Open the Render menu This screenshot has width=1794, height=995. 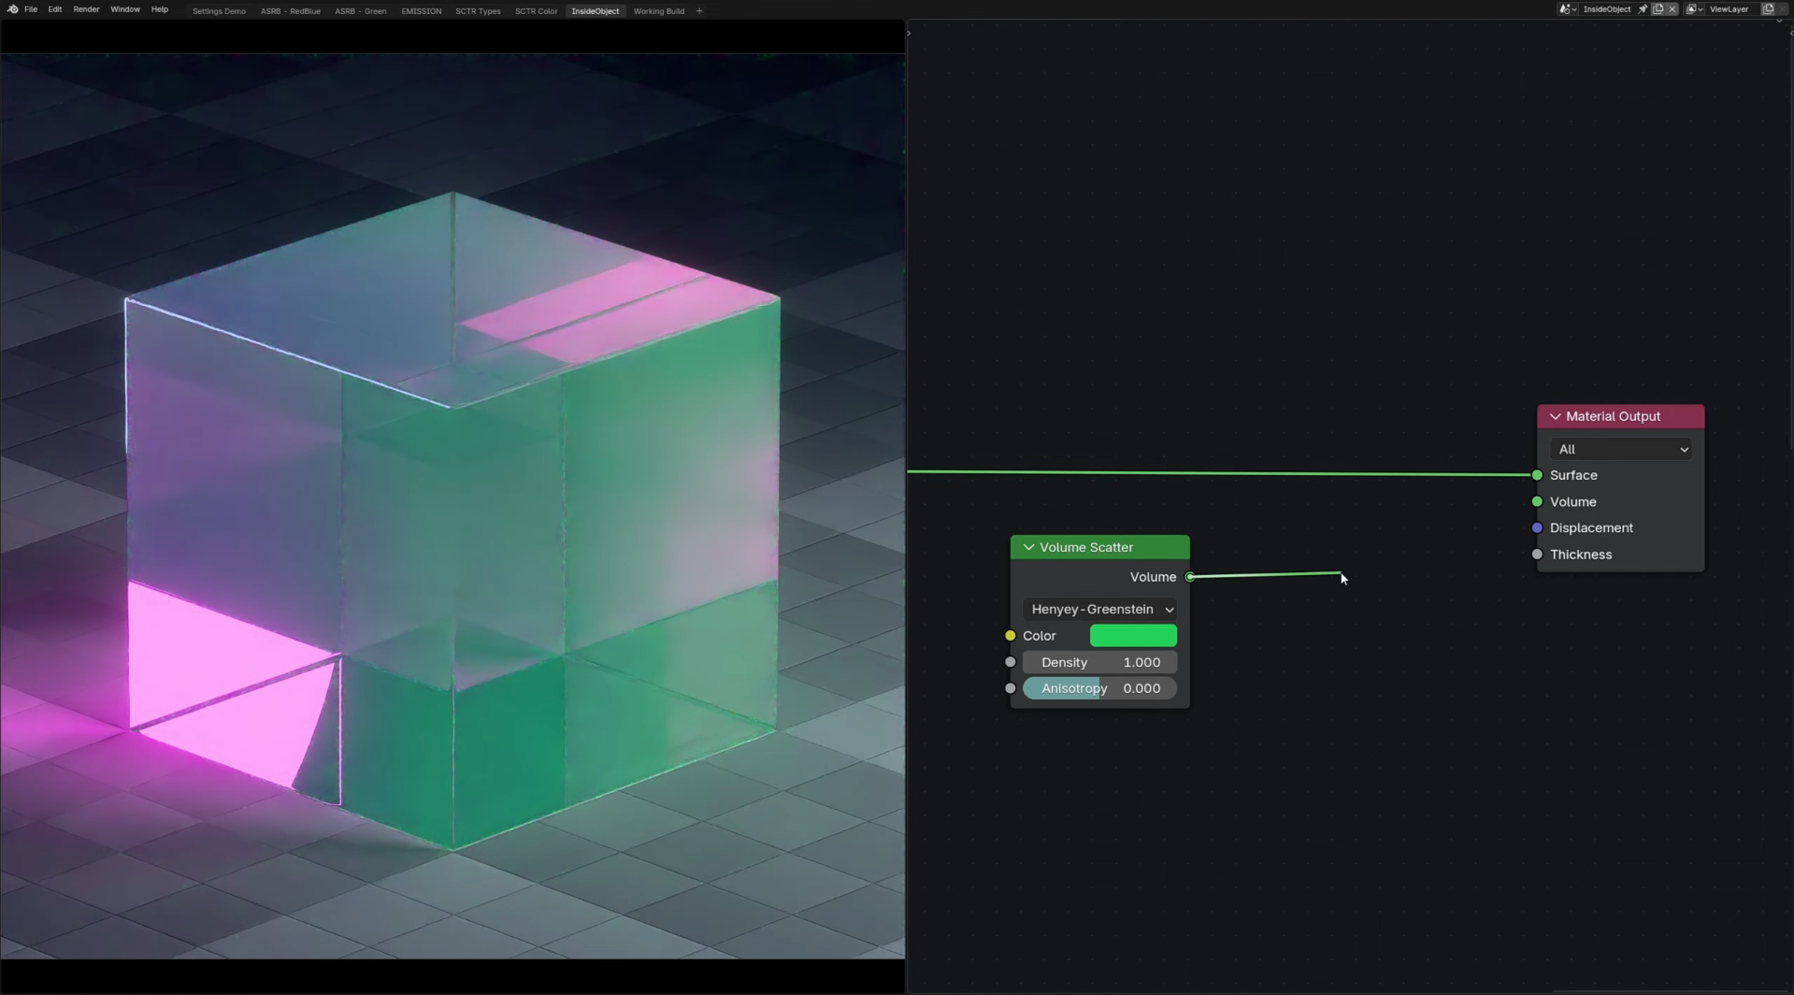pos(86,9)
